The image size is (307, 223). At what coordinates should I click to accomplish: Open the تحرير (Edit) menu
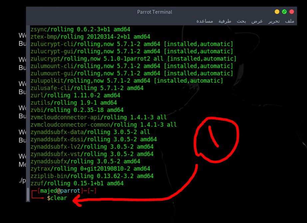tap(274, 21)
